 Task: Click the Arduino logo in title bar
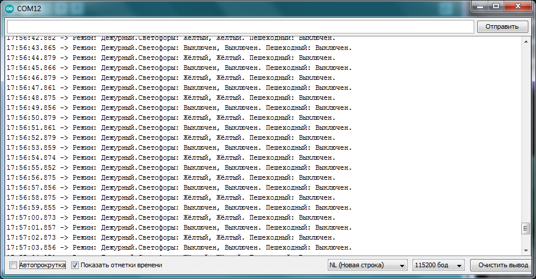point(9,8)
